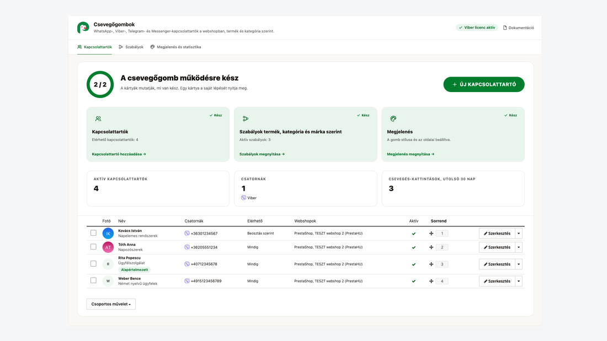The image size is (607, 341).
Task: Switch to the Kapcsolattartók tab
Action: 94,47
